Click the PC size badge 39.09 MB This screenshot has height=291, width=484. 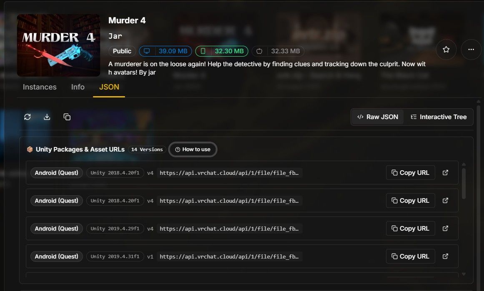(166, 51)
